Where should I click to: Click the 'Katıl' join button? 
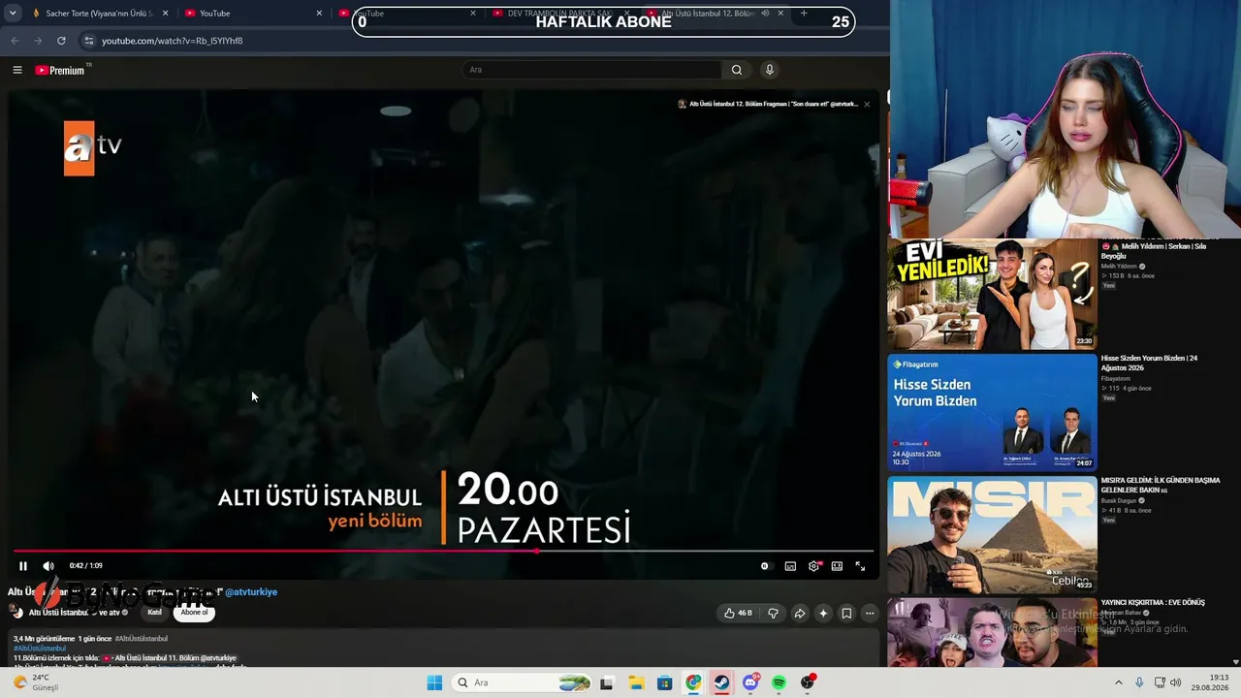tap(154, 613)
